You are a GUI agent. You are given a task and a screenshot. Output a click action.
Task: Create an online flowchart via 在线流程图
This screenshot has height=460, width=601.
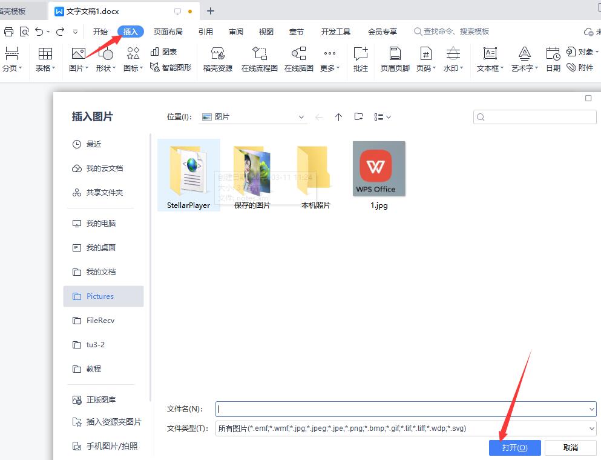(259, 59)
